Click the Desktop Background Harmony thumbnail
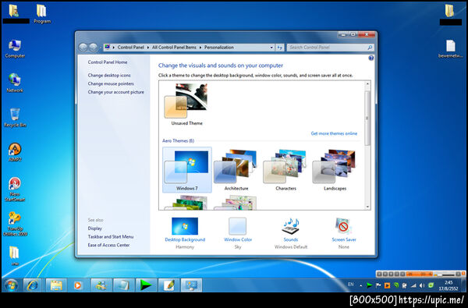 click(185, 226)
